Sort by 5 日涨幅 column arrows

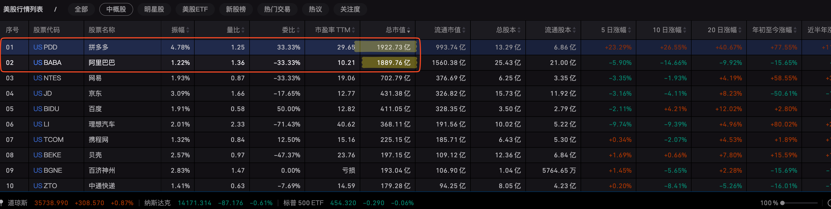629,30
